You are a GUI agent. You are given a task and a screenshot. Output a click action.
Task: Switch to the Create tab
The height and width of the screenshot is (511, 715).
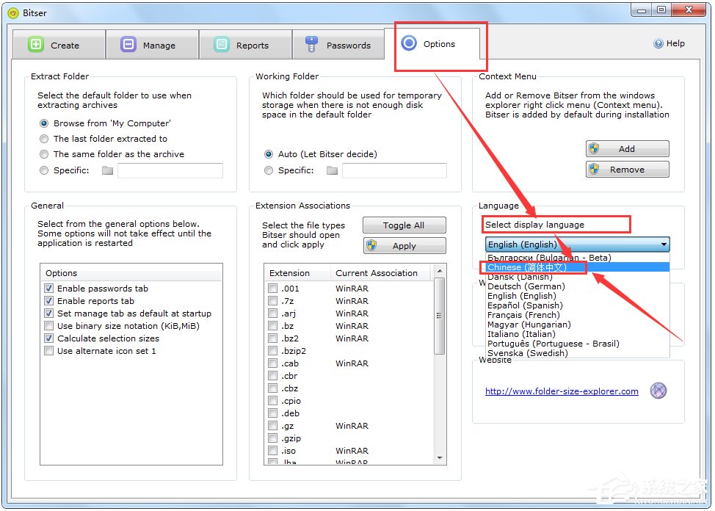(x=59, y=45)
